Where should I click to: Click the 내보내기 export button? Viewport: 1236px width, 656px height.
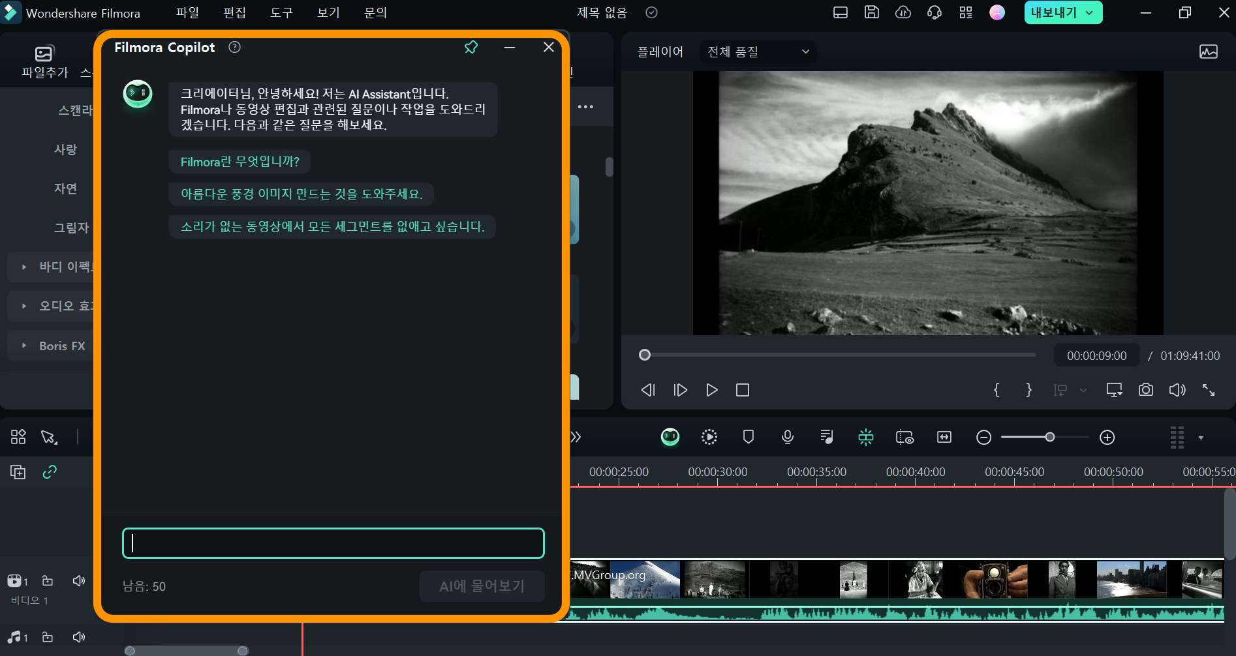[1063, 12]
